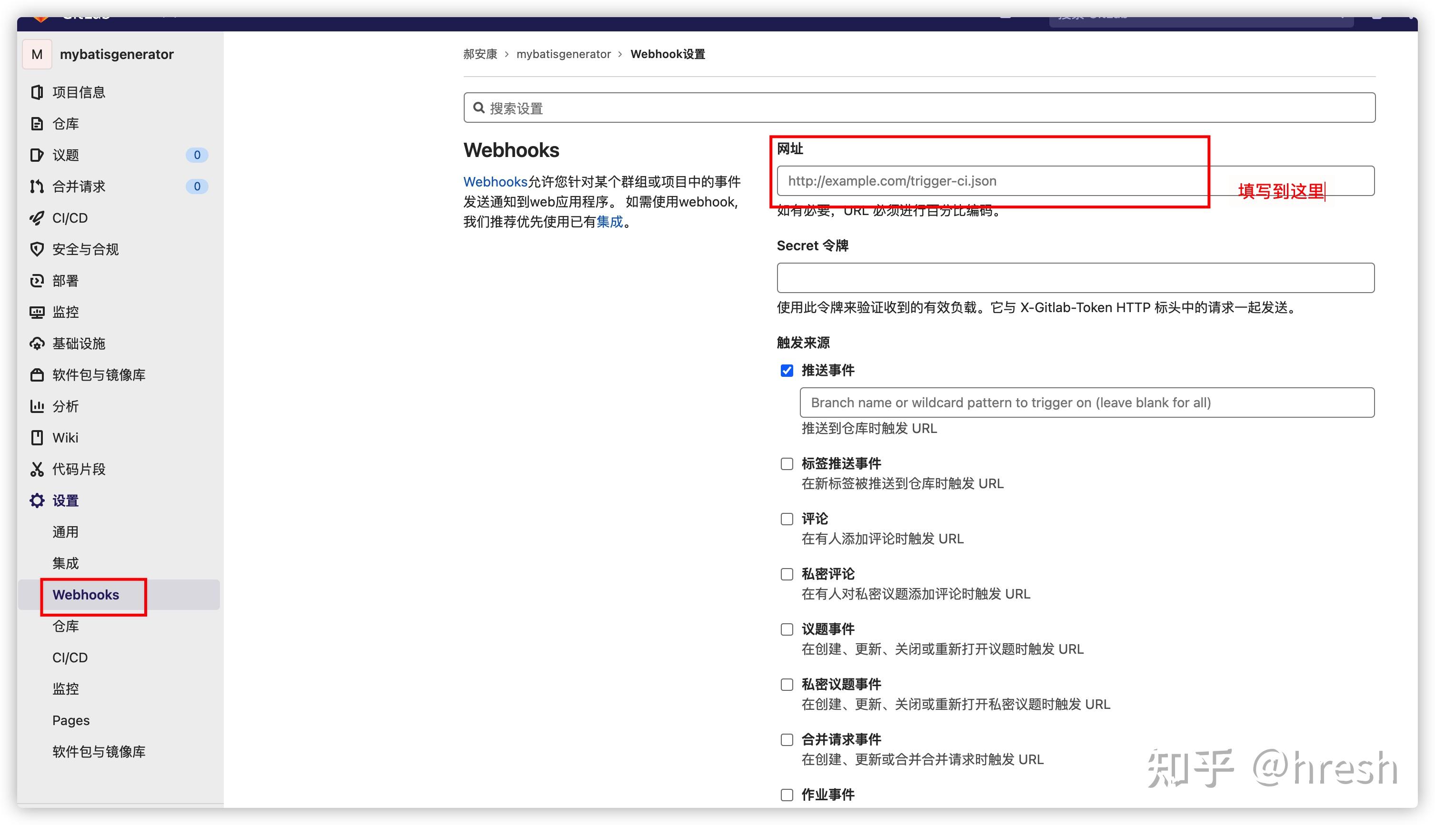This screenshot has height=825, width=1435.
Task: Select the 代码片段 scissors icon
Action: [x=37, y=469]
